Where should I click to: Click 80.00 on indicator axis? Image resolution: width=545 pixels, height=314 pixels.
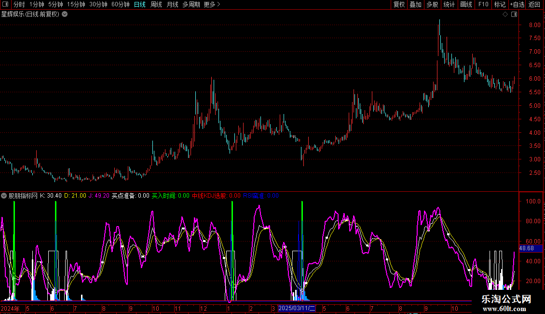tap(533, 221)
